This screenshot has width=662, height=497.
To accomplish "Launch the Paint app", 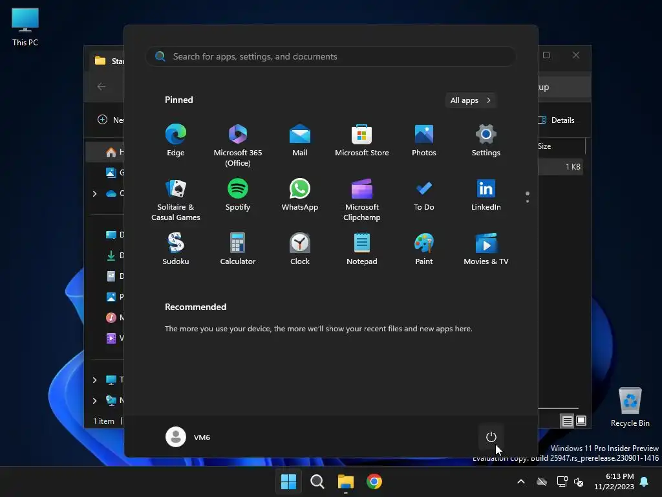I will [x=424, y=249].
